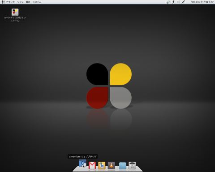Launch VLC from the dock
This screenshot has width=215, height=172.
click(112, 165)
